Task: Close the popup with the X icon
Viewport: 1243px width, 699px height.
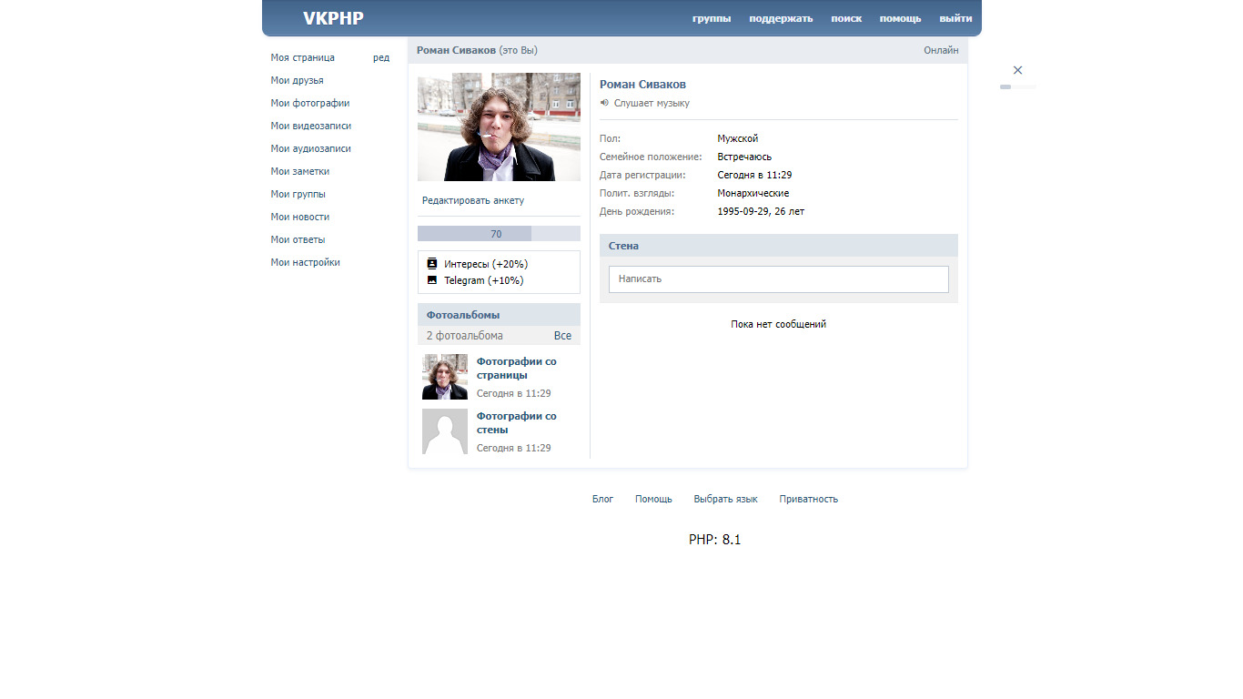Action: (x=1017, y=70)
